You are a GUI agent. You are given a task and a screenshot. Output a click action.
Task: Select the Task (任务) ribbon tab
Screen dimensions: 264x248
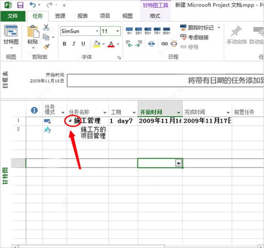[38, 16]
